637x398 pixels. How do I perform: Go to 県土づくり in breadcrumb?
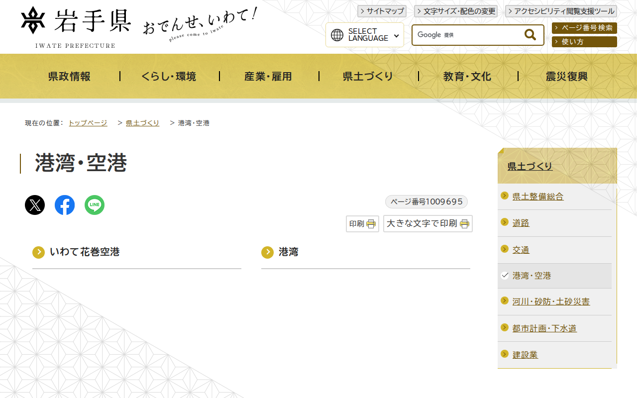[x=143, y=123]
